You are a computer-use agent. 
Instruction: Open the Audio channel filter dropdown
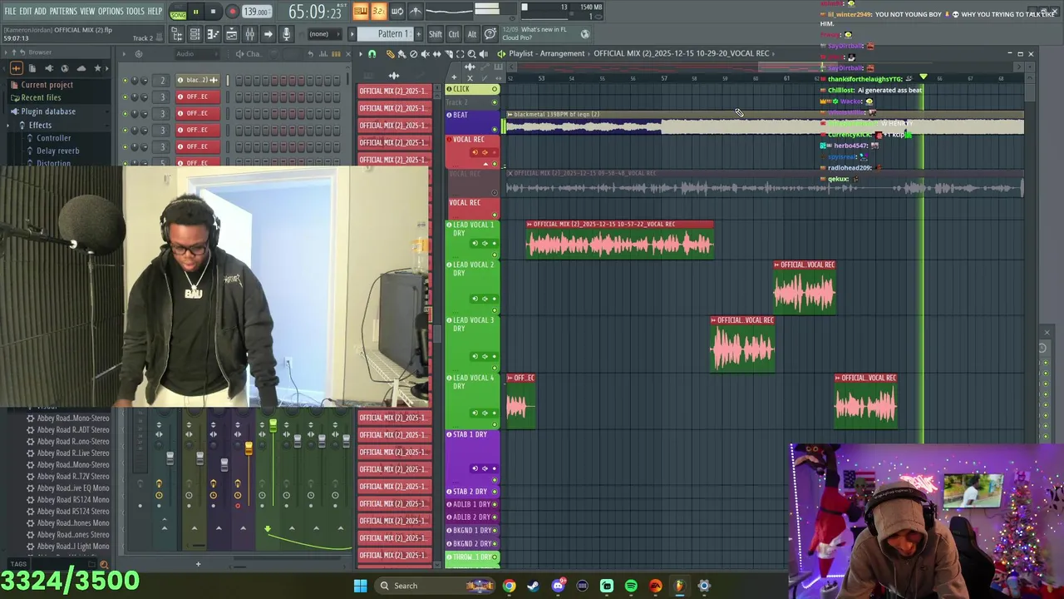click(197, 54)
